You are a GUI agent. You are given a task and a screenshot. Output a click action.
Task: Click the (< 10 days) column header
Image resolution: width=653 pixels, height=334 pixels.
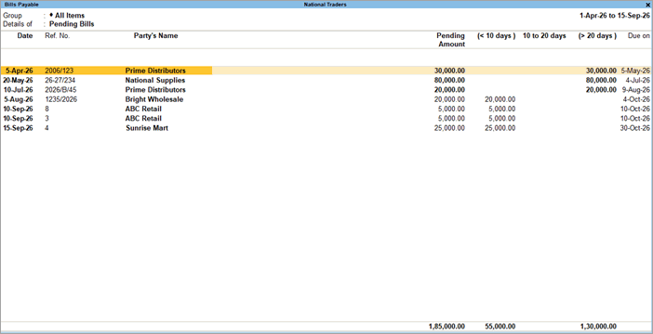point(497,36)
